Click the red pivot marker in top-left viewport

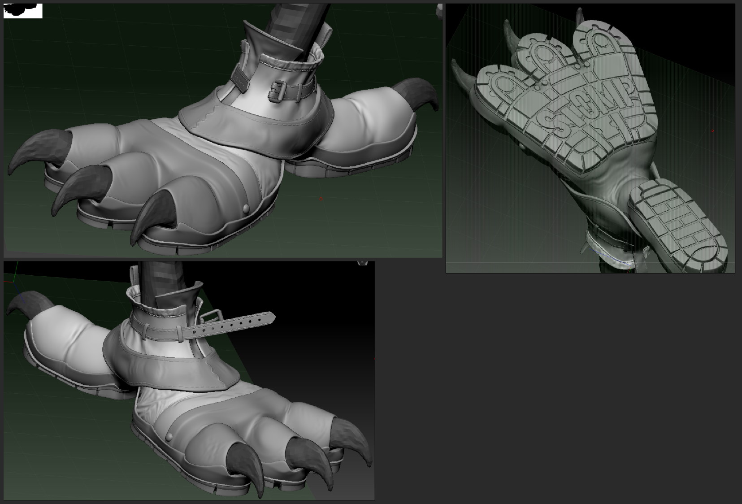click(x=321, y=199)
